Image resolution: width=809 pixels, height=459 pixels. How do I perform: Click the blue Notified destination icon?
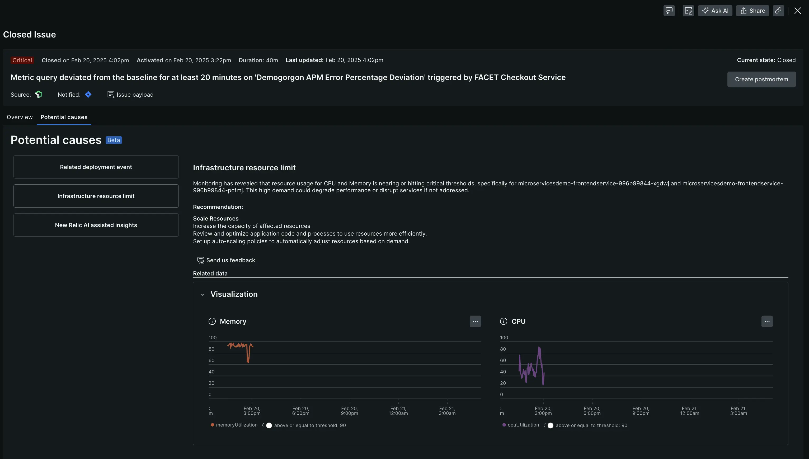[x=88, y=95]
